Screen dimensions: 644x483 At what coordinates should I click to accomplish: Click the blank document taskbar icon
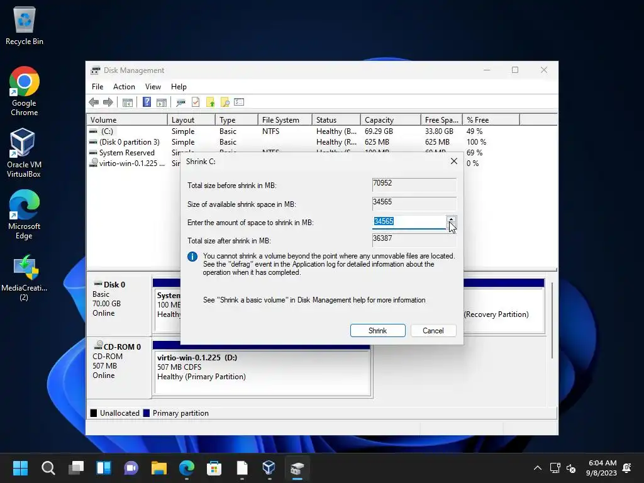[x=242, y=468]
